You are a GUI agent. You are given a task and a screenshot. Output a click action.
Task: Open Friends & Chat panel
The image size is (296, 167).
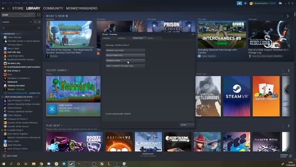286,156
